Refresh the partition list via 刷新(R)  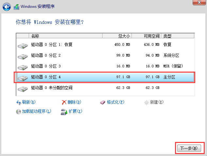[29, 102]
